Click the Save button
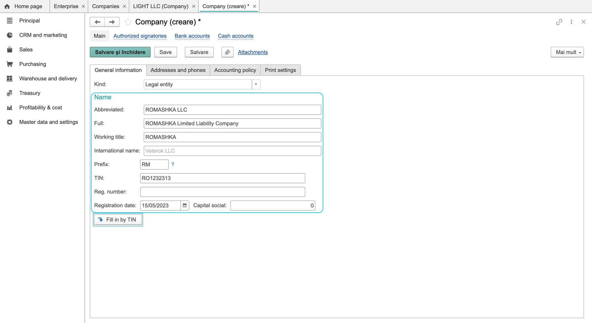The height and width of the screenshot is (323, 592). pos(166,52)
